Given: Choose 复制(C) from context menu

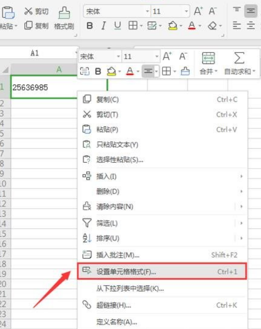Looking at the screenshot, I should click(163, 99).
